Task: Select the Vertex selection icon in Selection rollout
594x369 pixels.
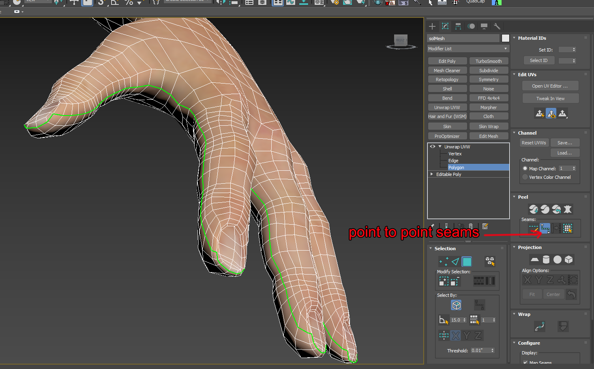Action: pos(443,262)
